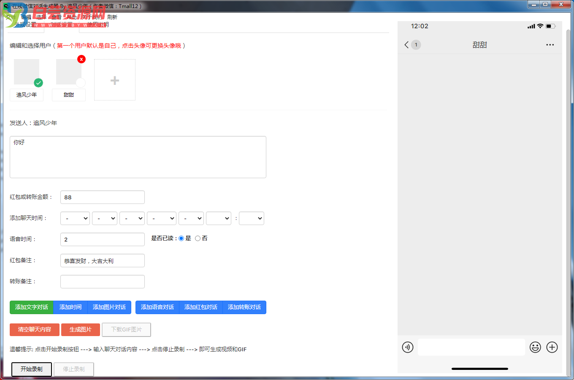
Task: Click the 发送人：追风少年 label
Action: click(33, 123)
